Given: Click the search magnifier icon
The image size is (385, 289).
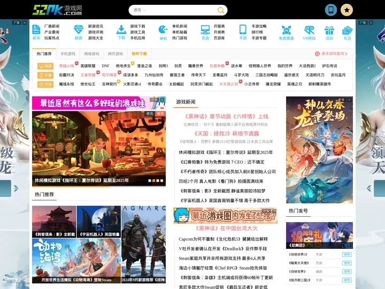Looking at the screenshot, I should point(221,10).
